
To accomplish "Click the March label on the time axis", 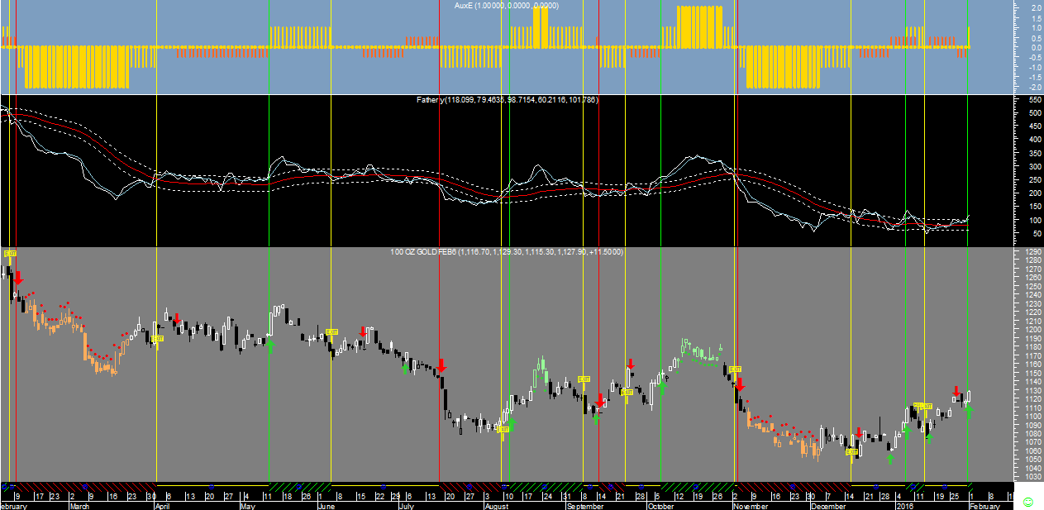I will [79, 505].
